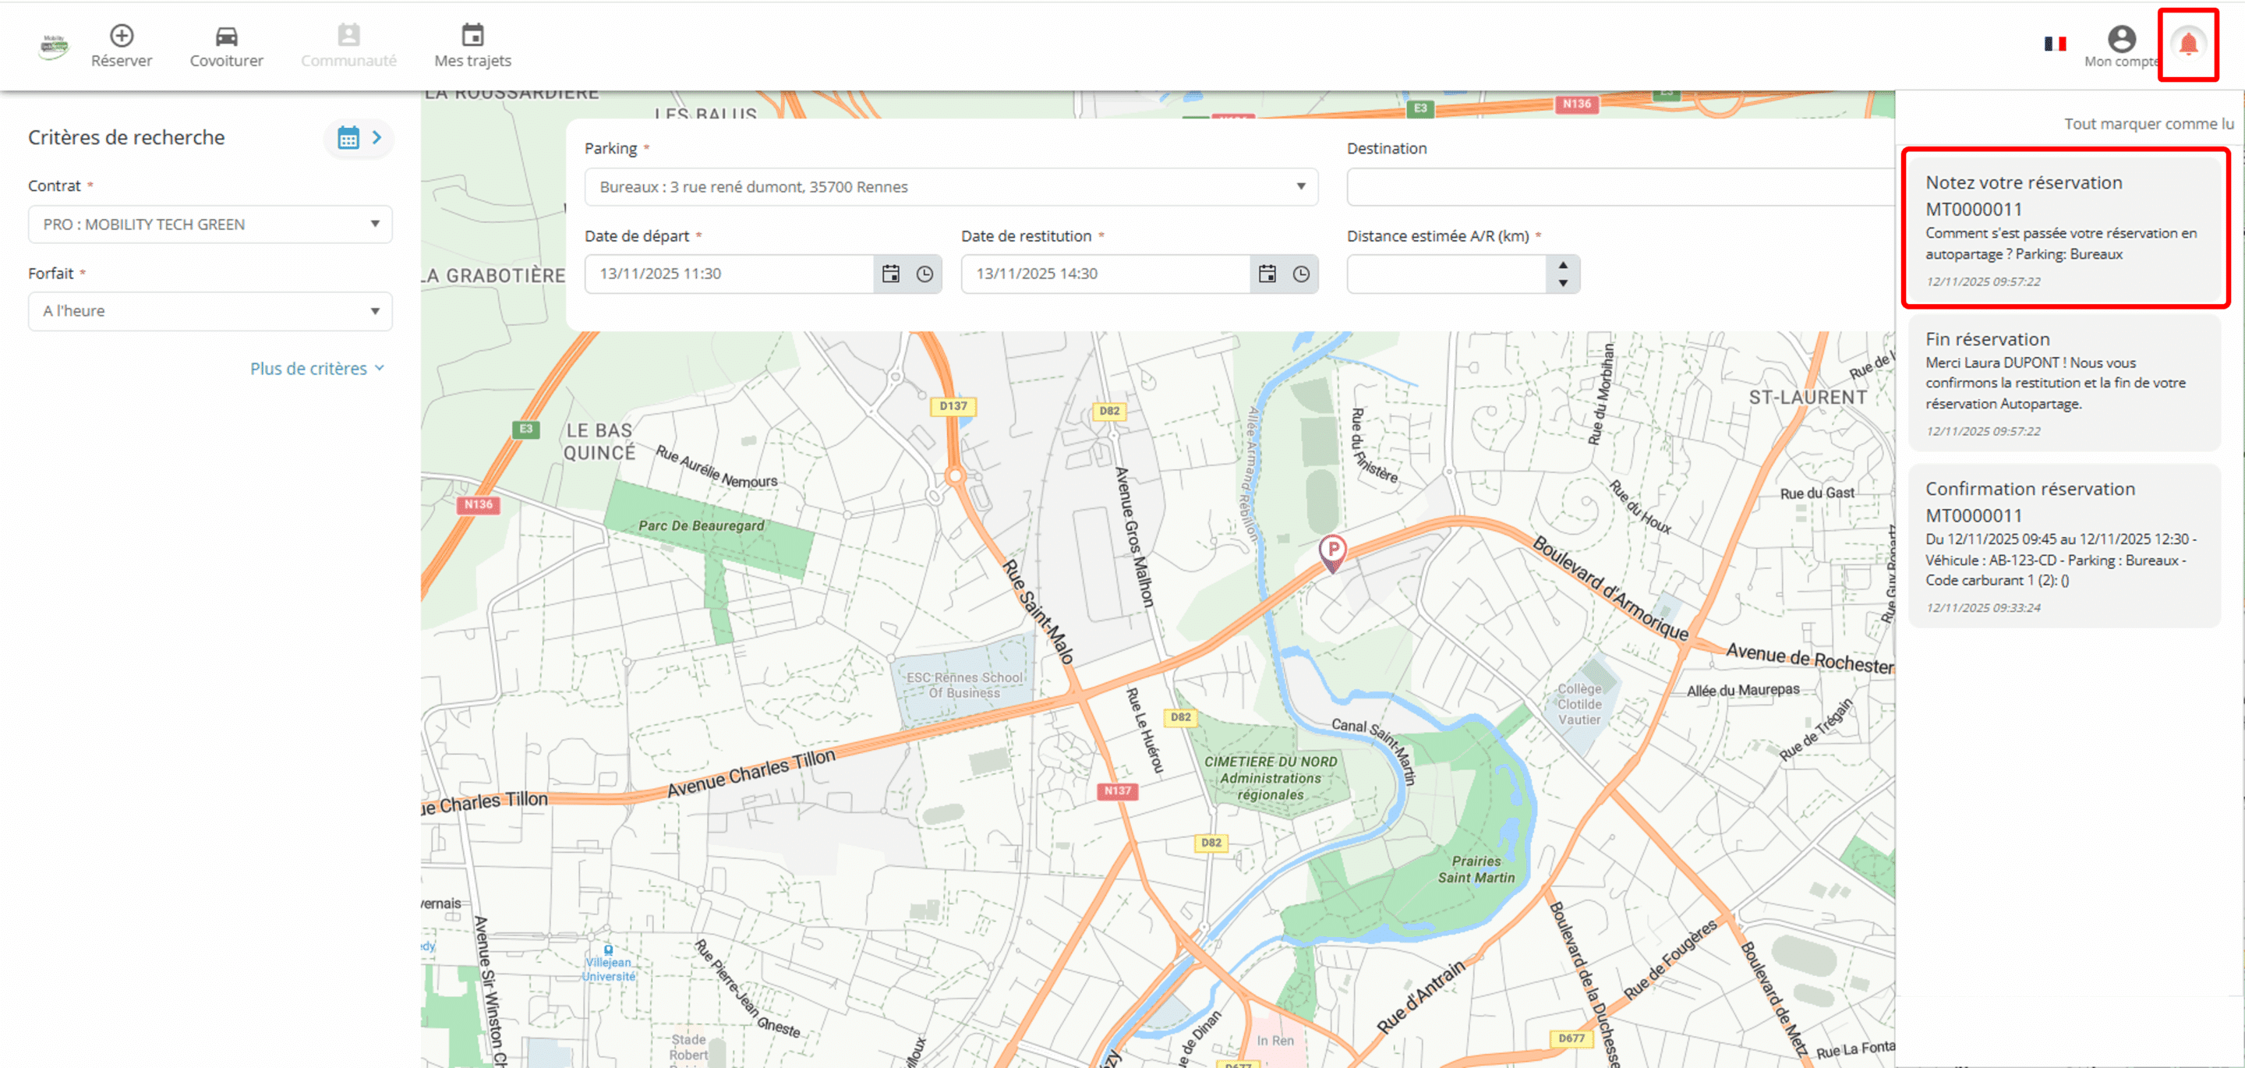This screenshot has width=2245, height=1068.
Task: Click the 'Collège Clotilde Vautier' map label
Action: click(1579, 705)
